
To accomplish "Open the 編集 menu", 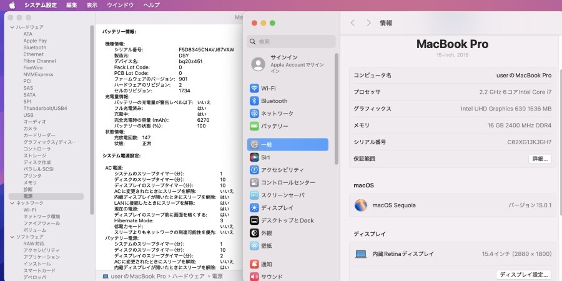I will (x=72, y=5).
